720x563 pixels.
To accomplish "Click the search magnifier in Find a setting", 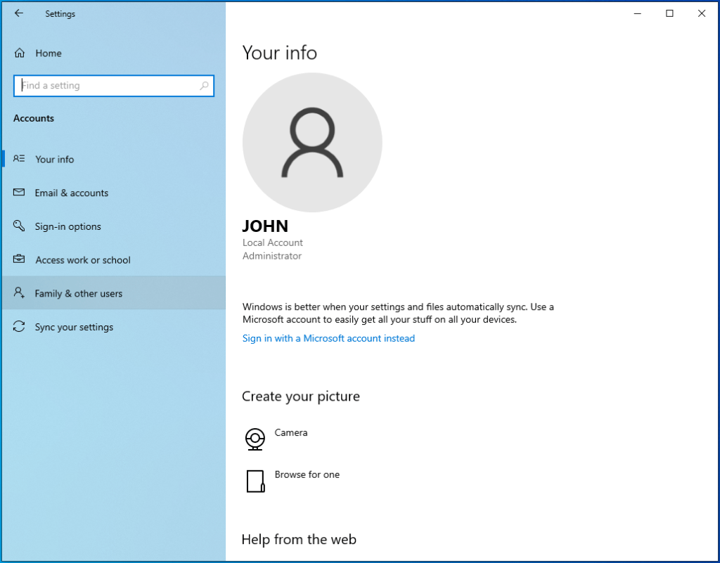I will click(x=204, y=85).
